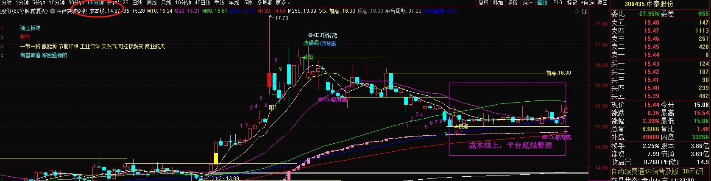This screenshot has width=711, height=181.
Task: Toggle the 画线 drawing tools
Action: (542, 3)
